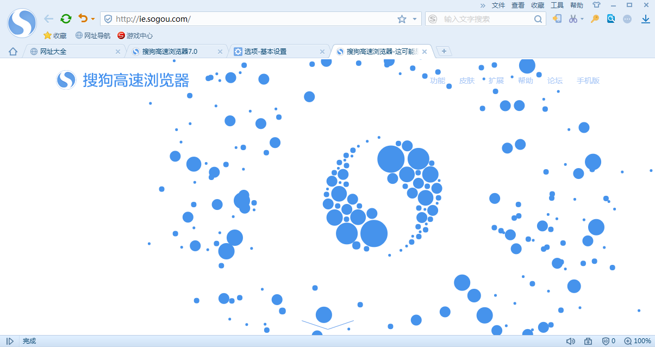Mute page sound with speaker icon

pyautogui.click(x=570, y=341)
